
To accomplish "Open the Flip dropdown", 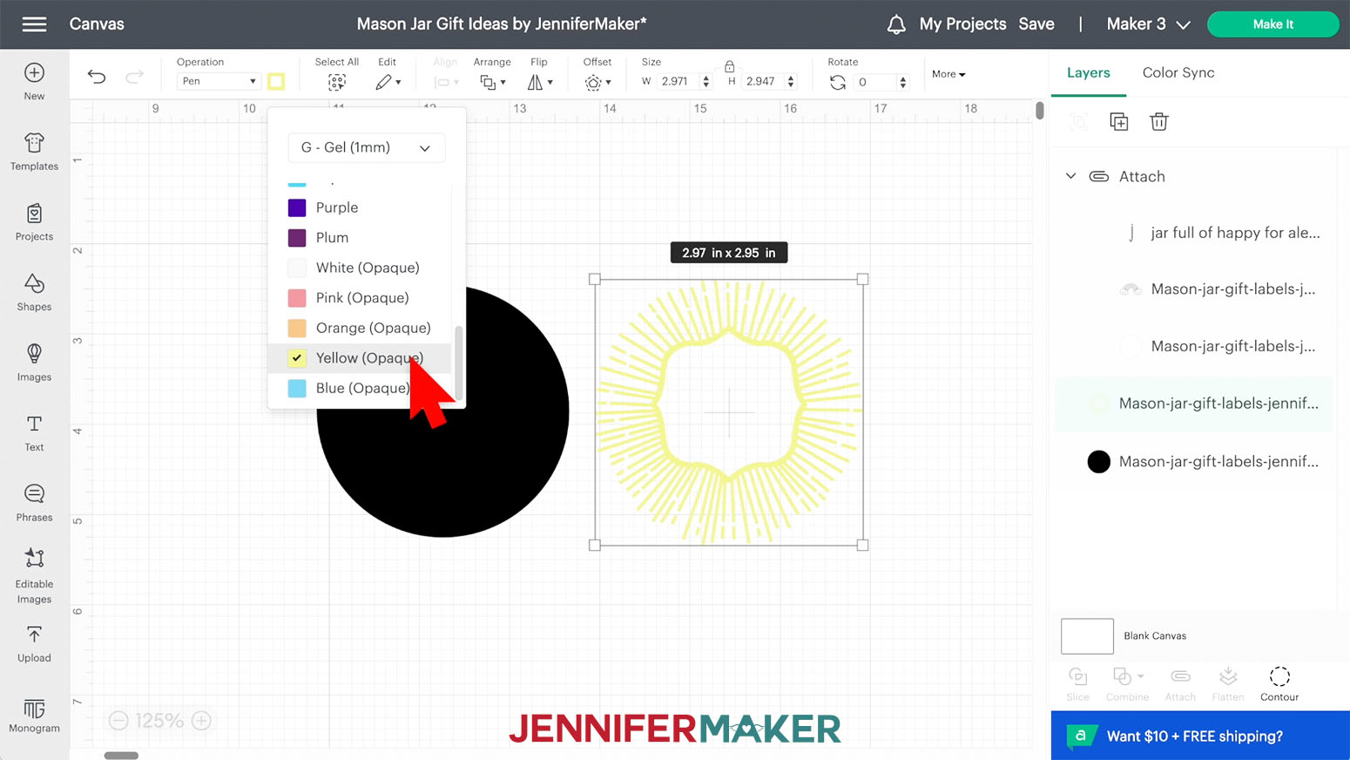I will coord(540,82).
